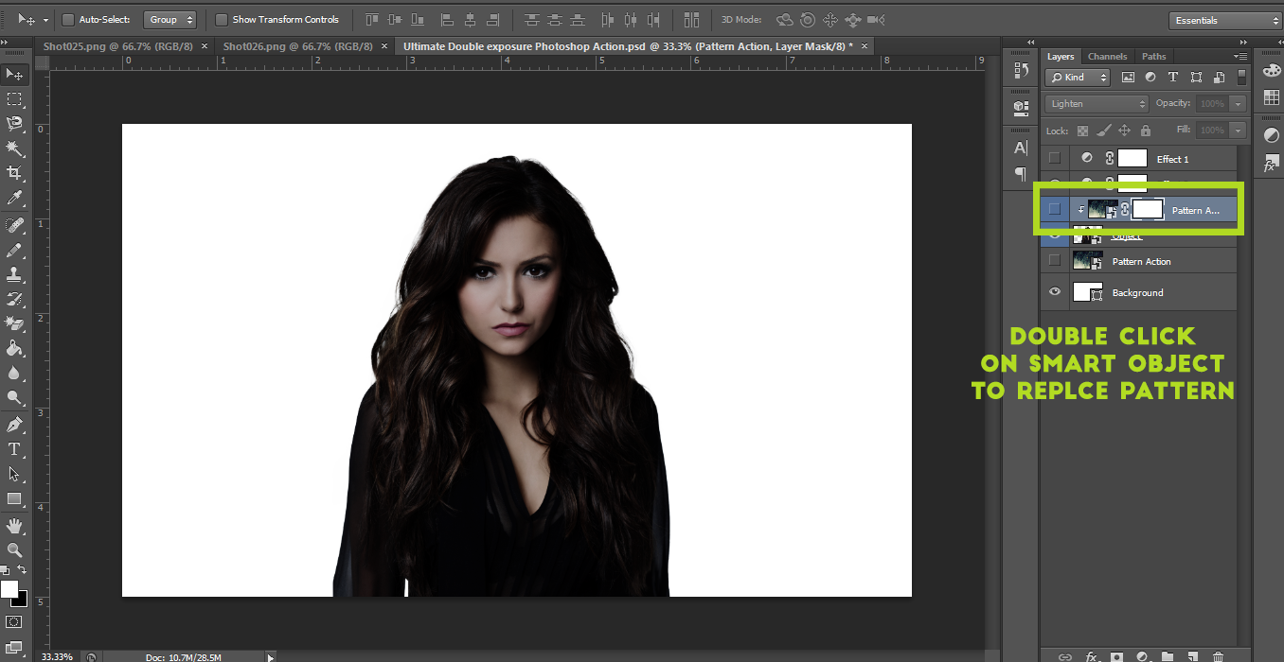Select the Spot Healing Brush tool

pos(15,225)
